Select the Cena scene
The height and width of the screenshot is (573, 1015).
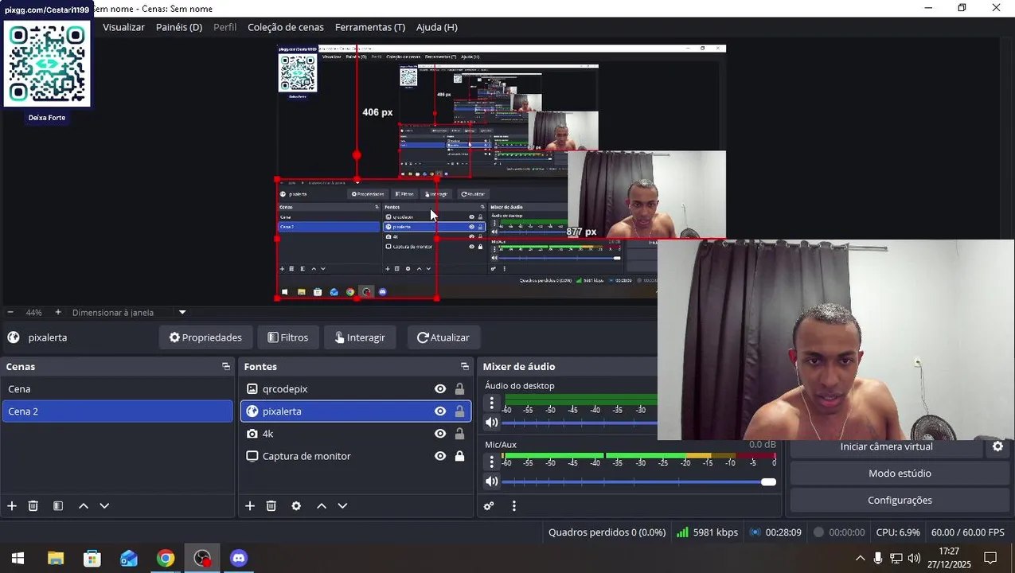[x=117, y=389]
